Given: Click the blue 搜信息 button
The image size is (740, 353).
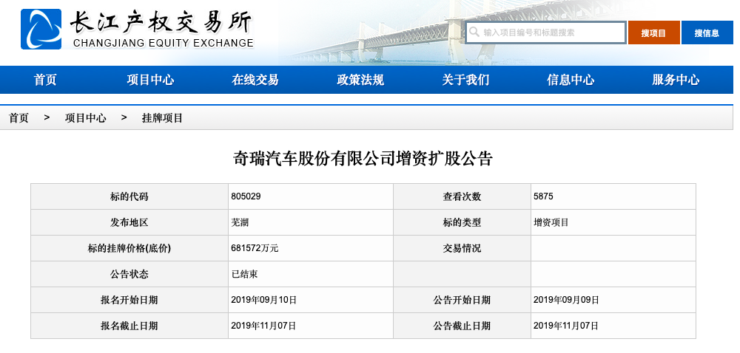Looking at the screenshot, I should pyautogui.click(x=707, y=32).
